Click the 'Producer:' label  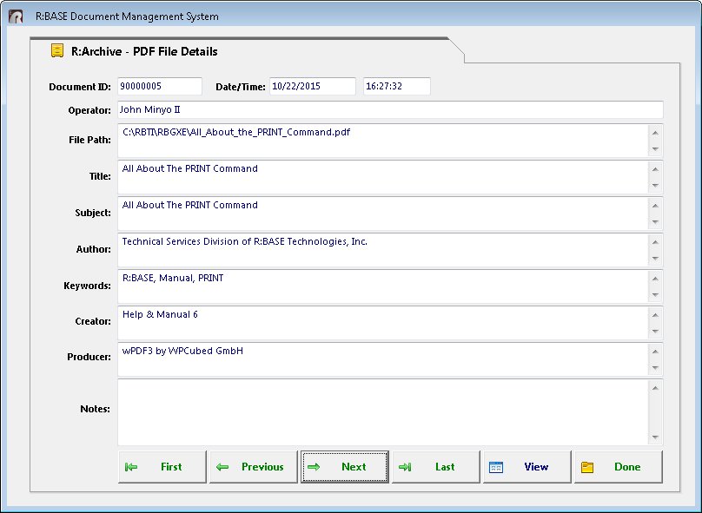click(x=89, y=357)
